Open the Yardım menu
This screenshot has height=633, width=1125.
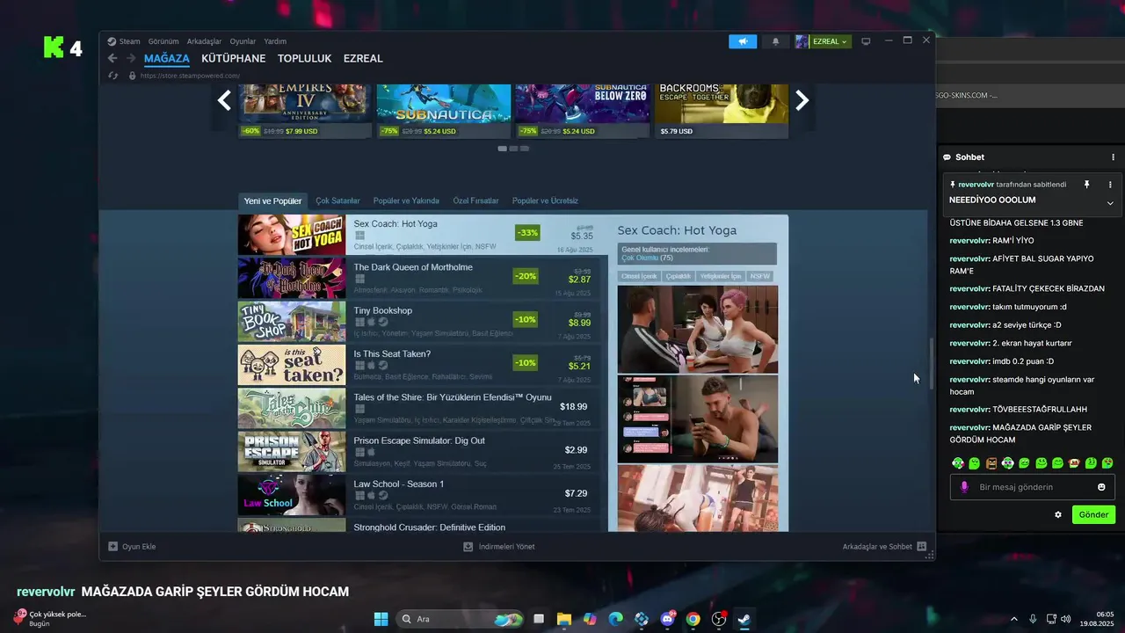(275, 41)
